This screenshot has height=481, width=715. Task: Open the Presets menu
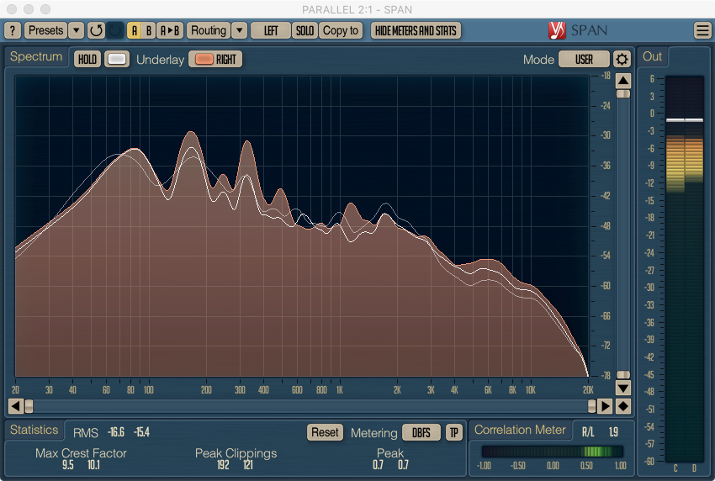pos(45,30)
